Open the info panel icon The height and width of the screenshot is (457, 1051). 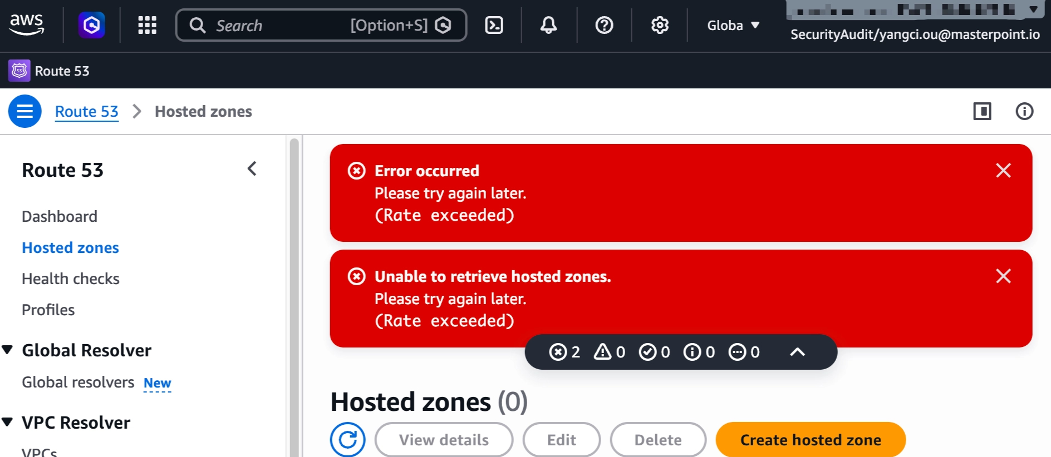click(1024, 111)
